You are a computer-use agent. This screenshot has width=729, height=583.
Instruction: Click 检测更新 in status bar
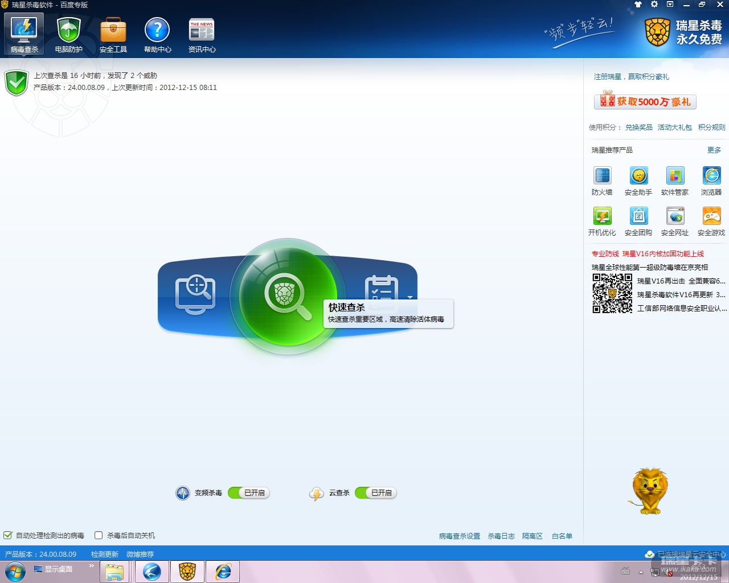coord(105,555)
